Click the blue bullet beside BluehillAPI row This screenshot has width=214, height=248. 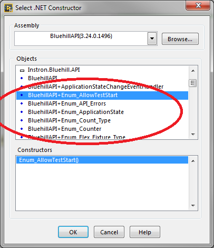pos(22,78)
